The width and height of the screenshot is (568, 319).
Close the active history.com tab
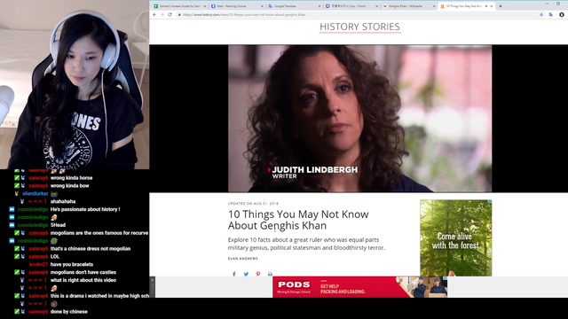pyautogui.click(x=491, y=6)
